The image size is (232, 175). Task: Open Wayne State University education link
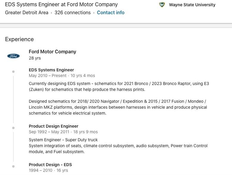[x=192, y=5]
